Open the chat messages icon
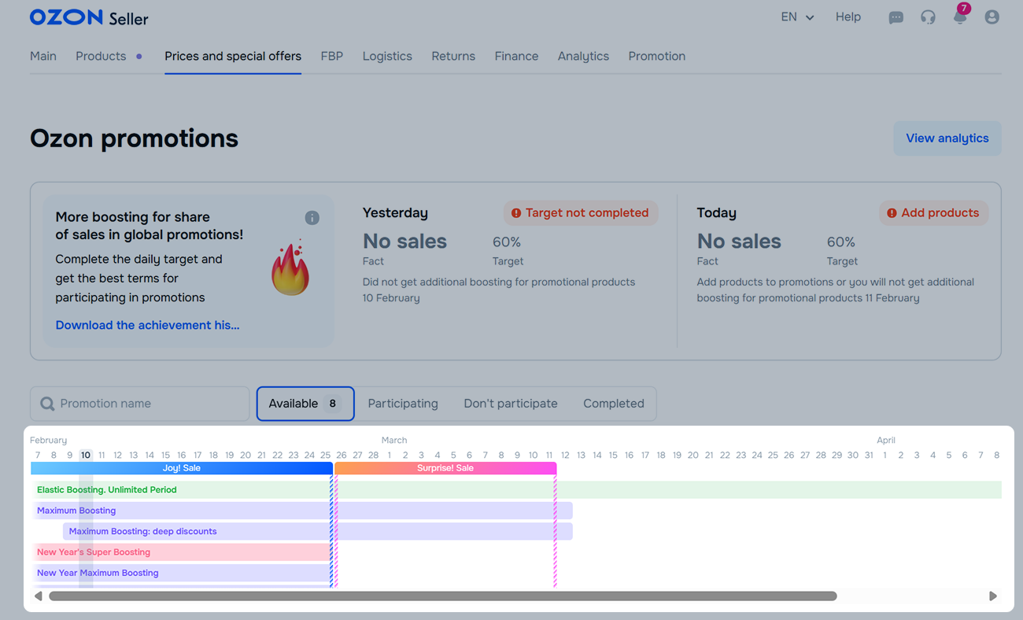This screenshot has height=620, width=1023. tap(896, 17)
